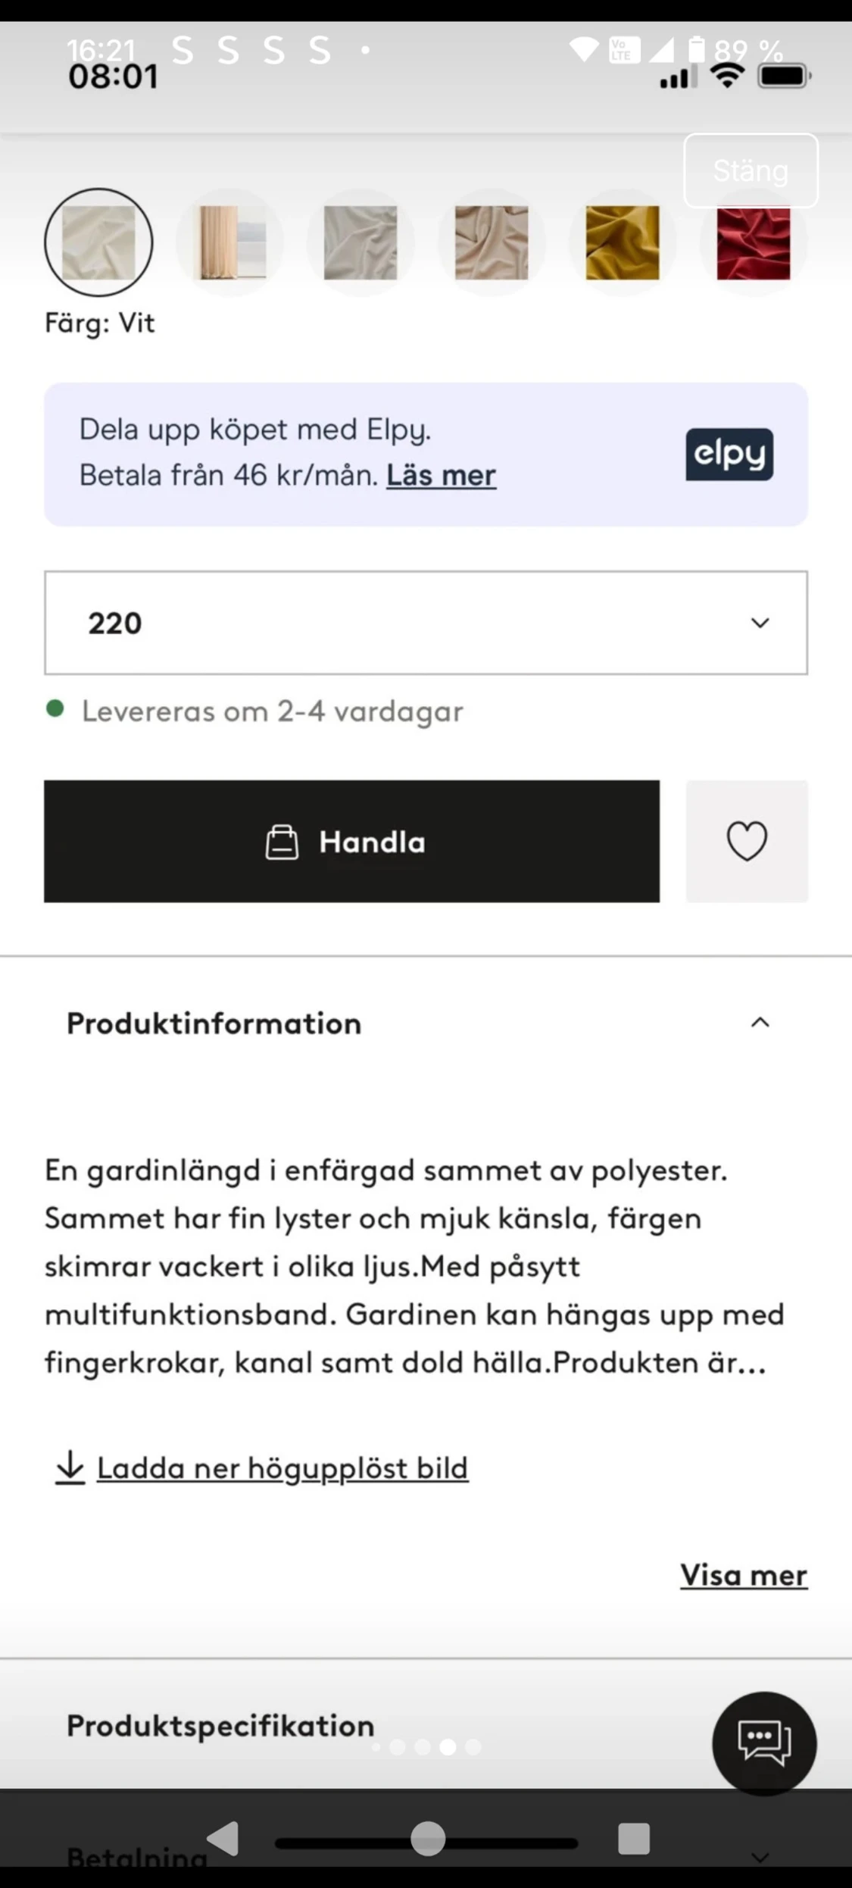Open the Läs mer Elpy link
The image size is (852, 1888).
point(441,476)
